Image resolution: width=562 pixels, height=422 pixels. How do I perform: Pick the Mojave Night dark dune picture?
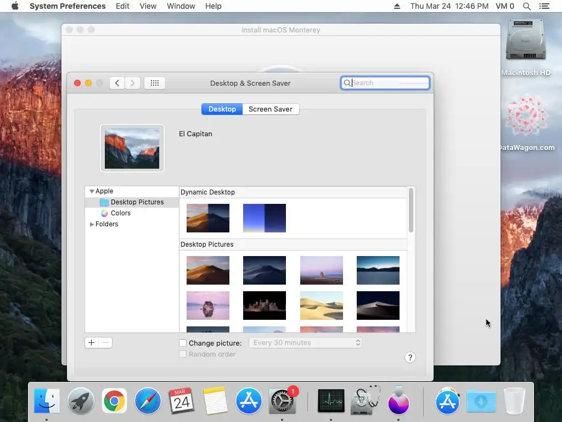tap(265, 270)
